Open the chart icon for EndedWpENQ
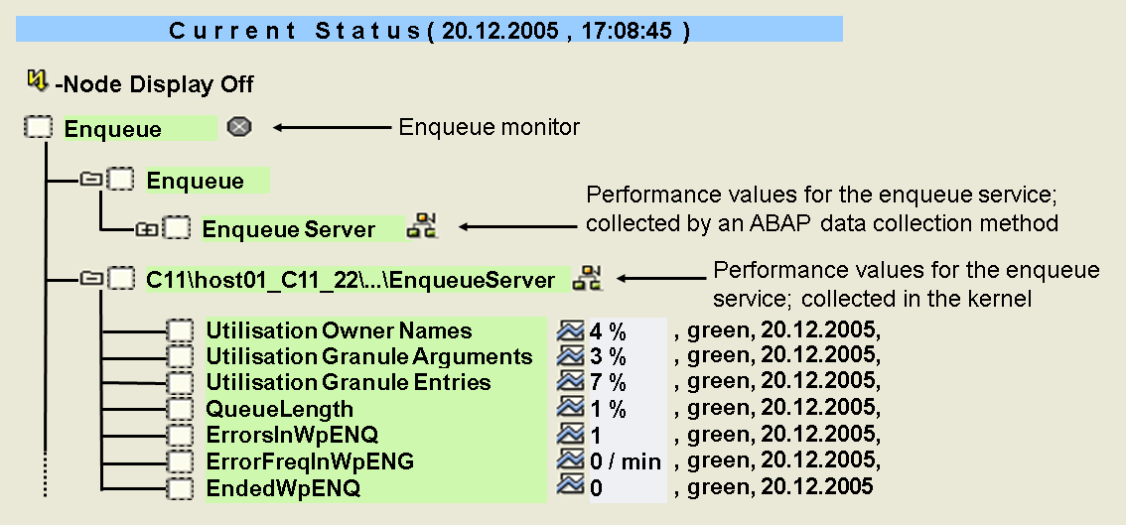The image size is (1126, 525). (x=571, y=486)
